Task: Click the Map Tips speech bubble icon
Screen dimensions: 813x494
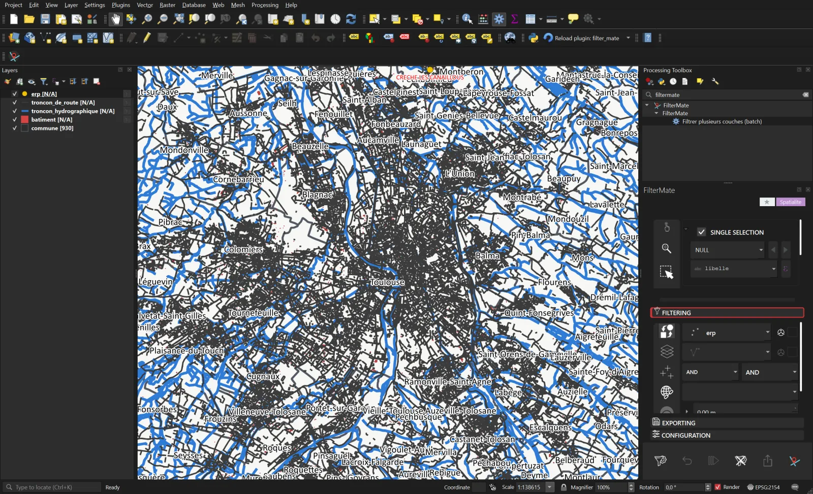Action: tap(573, 19)
